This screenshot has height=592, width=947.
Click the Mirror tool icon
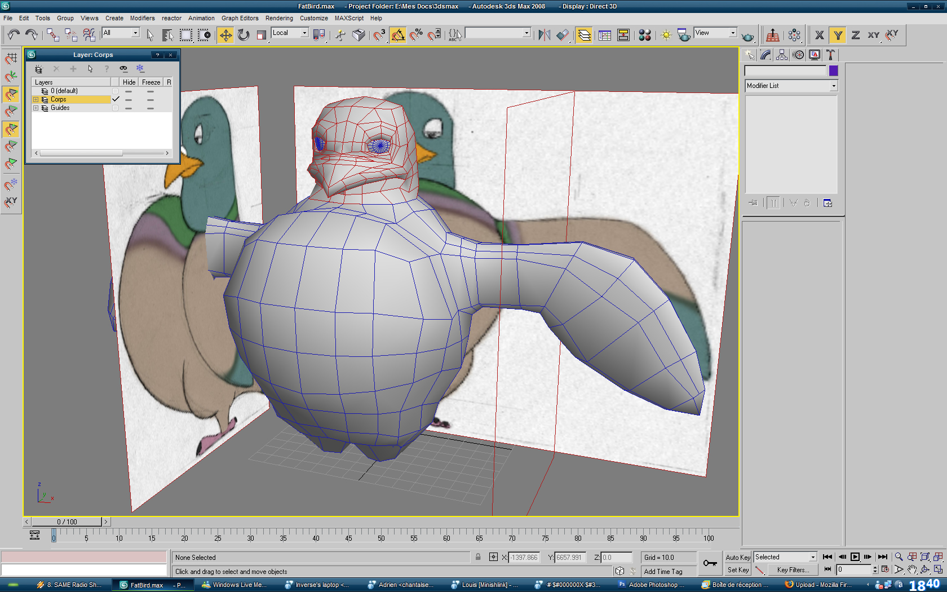click(544, 35)
